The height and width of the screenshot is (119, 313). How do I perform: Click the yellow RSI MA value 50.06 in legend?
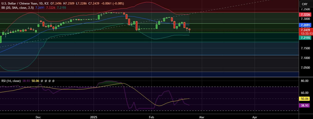pyautogui.click(x=35, y=81)
